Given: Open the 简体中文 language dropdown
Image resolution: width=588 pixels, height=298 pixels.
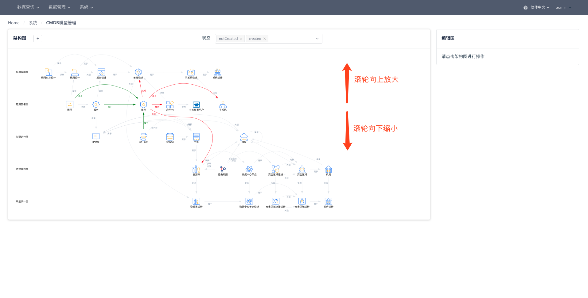Looking at the screenshot, I should tap(536, 7).
